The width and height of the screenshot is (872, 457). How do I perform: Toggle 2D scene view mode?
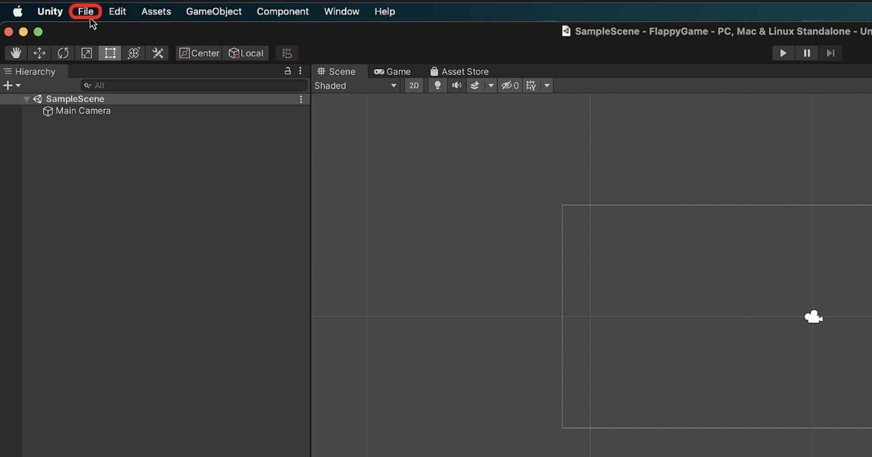pos(414,85)
